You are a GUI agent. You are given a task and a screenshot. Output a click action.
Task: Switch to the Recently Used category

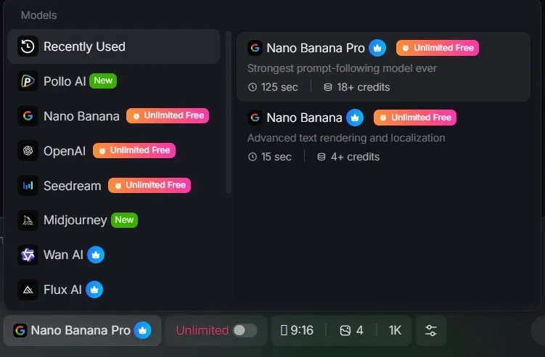point(114,46)
